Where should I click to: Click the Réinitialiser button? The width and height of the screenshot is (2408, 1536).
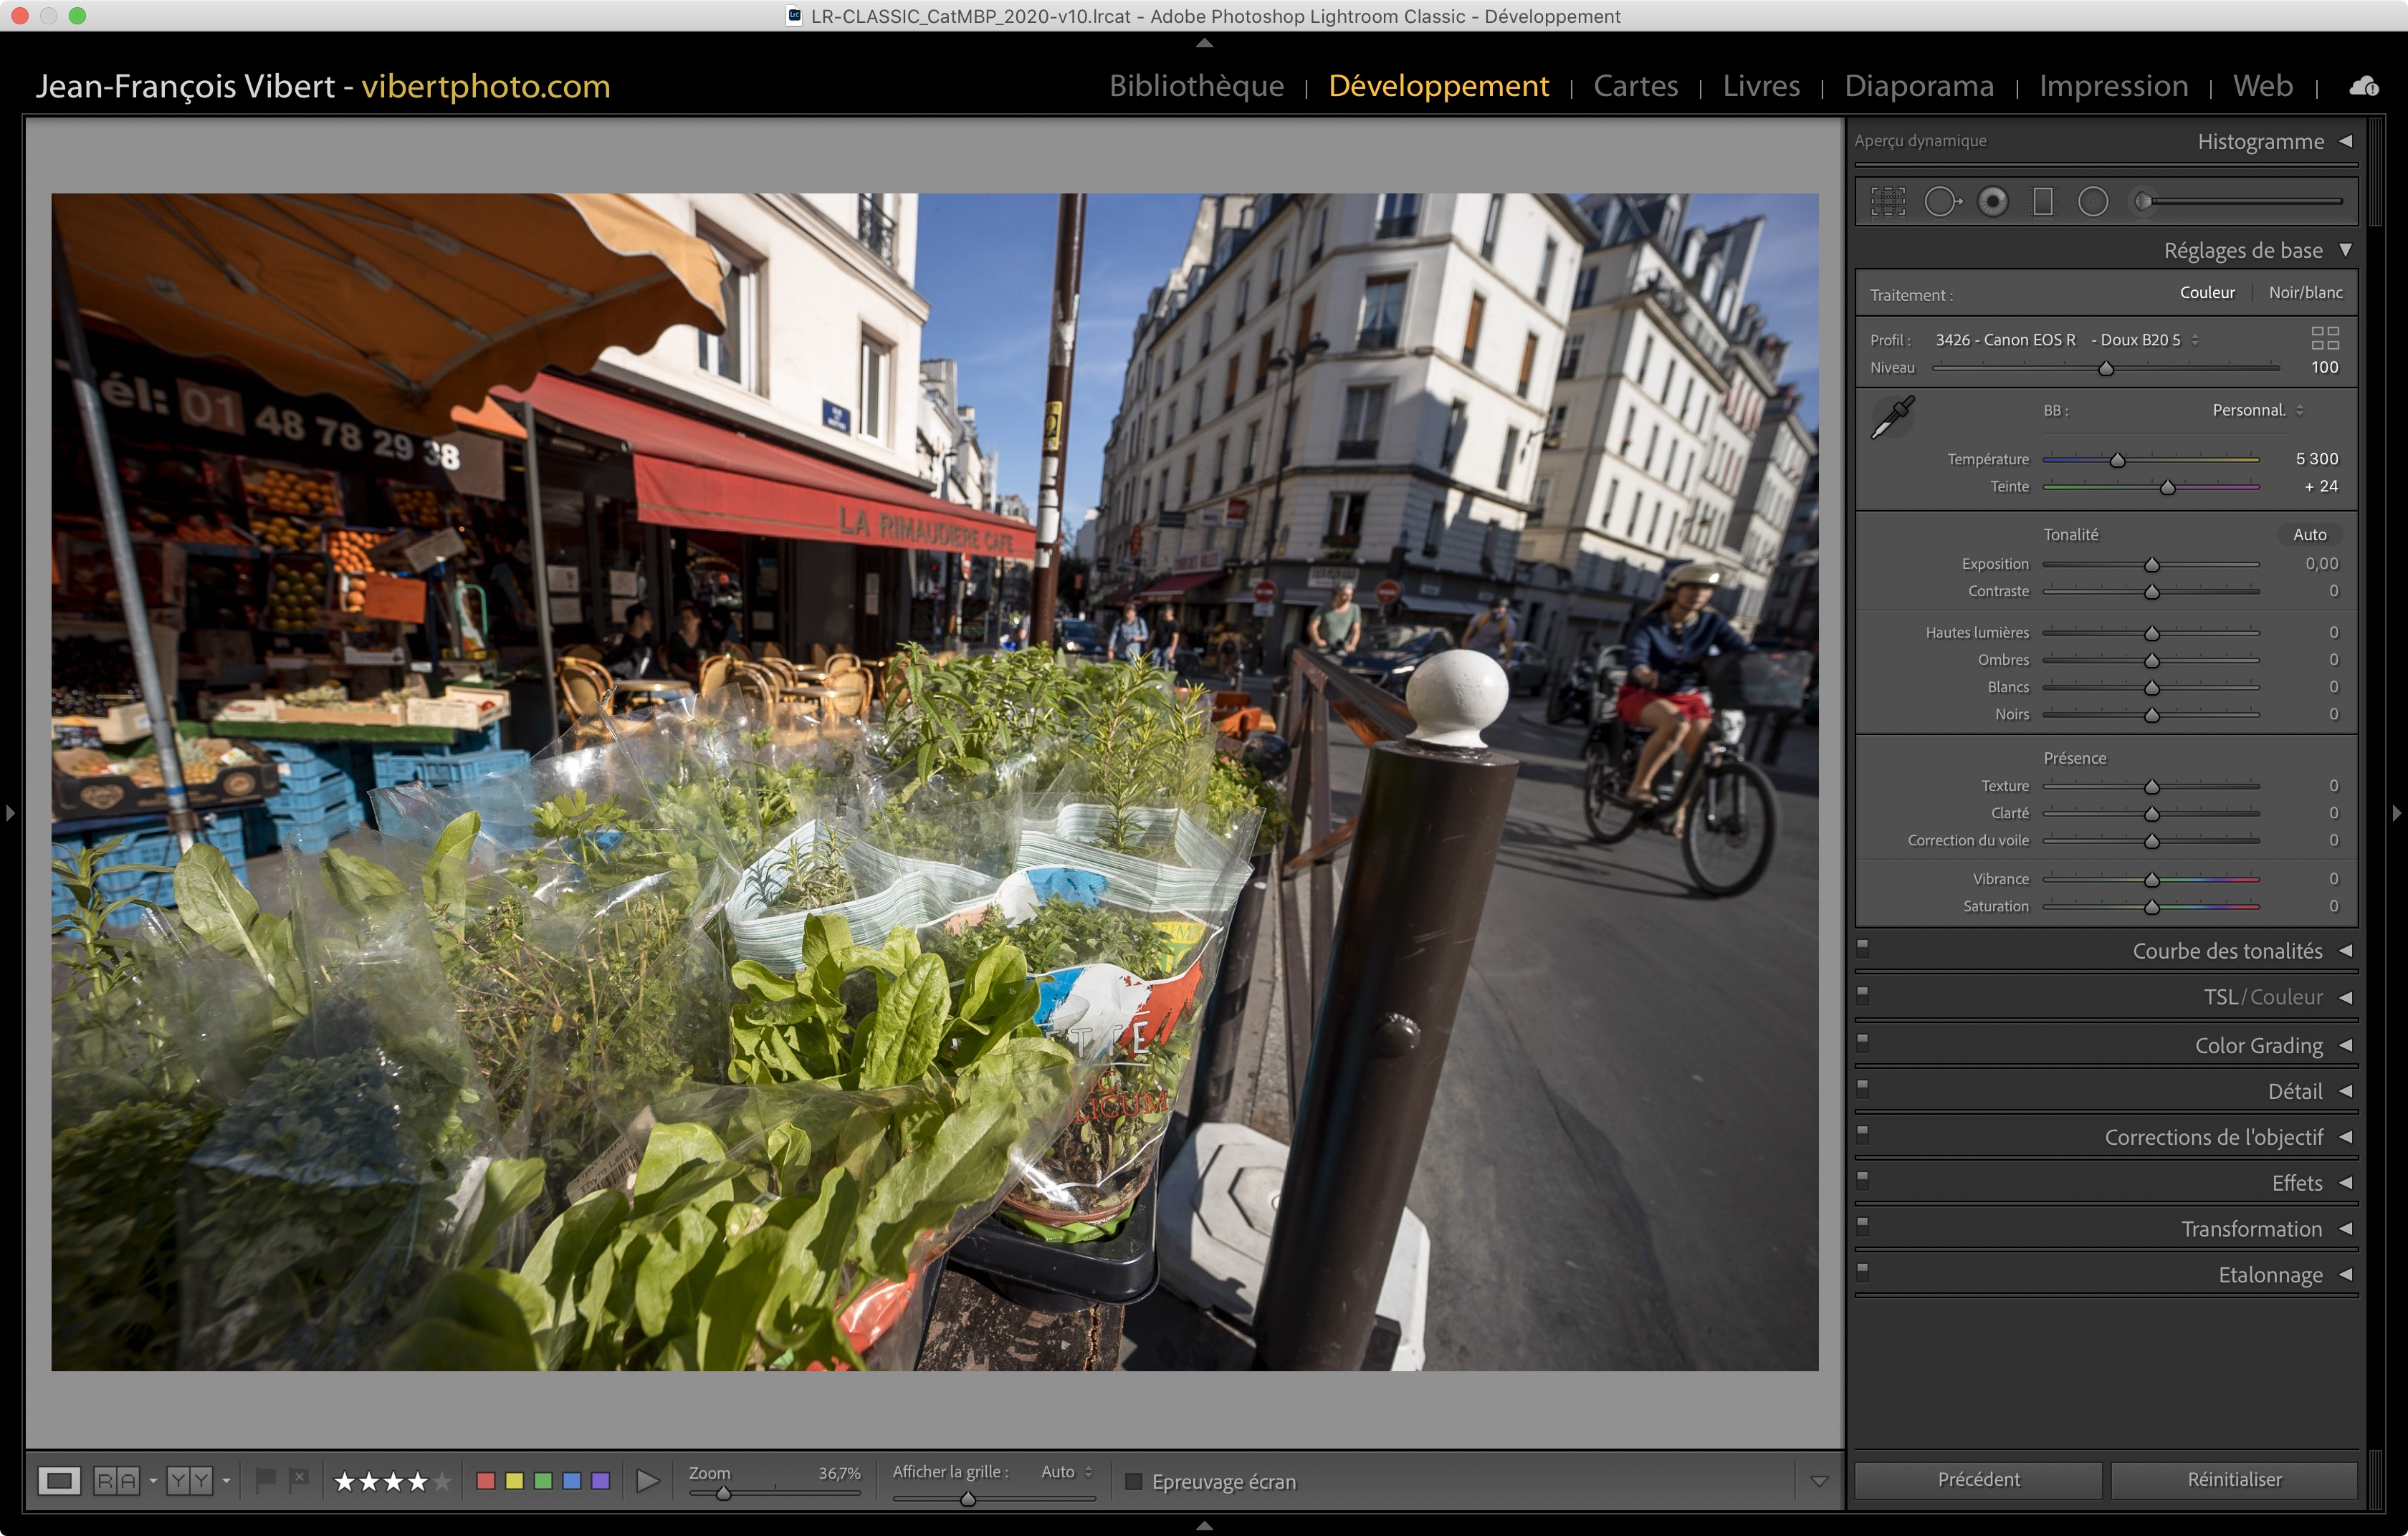(2234, 1479)
